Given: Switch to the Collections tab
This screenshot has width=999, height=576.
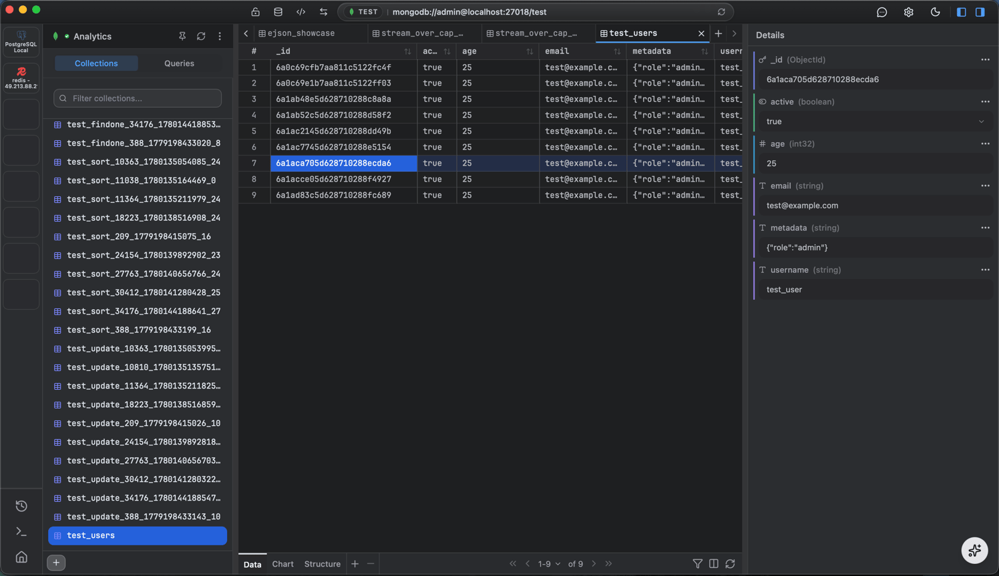Looking at the screenshot, I should (96, 63).
